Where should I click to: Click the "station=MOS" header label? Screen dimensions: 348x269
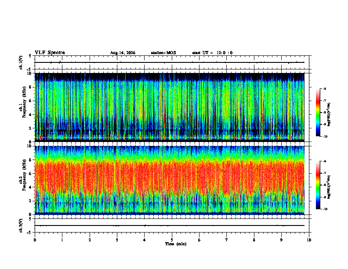click(x=163, y=53)
